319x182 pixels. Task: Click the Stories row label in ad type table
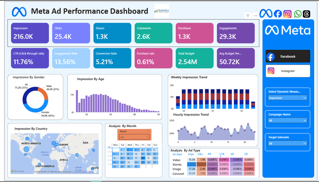pos(177,164)
